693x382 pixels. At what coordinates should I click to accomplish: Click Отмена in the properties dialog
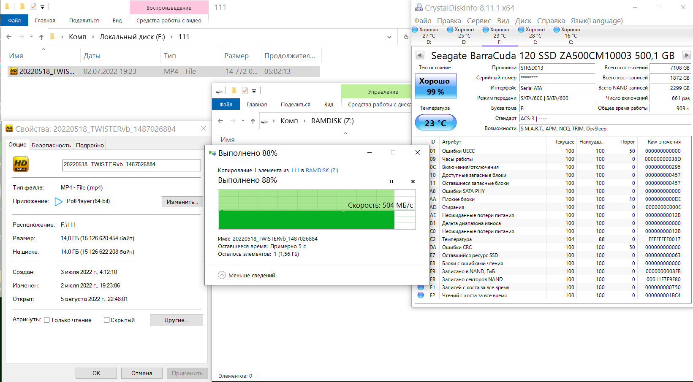click(x=142, y=373)
